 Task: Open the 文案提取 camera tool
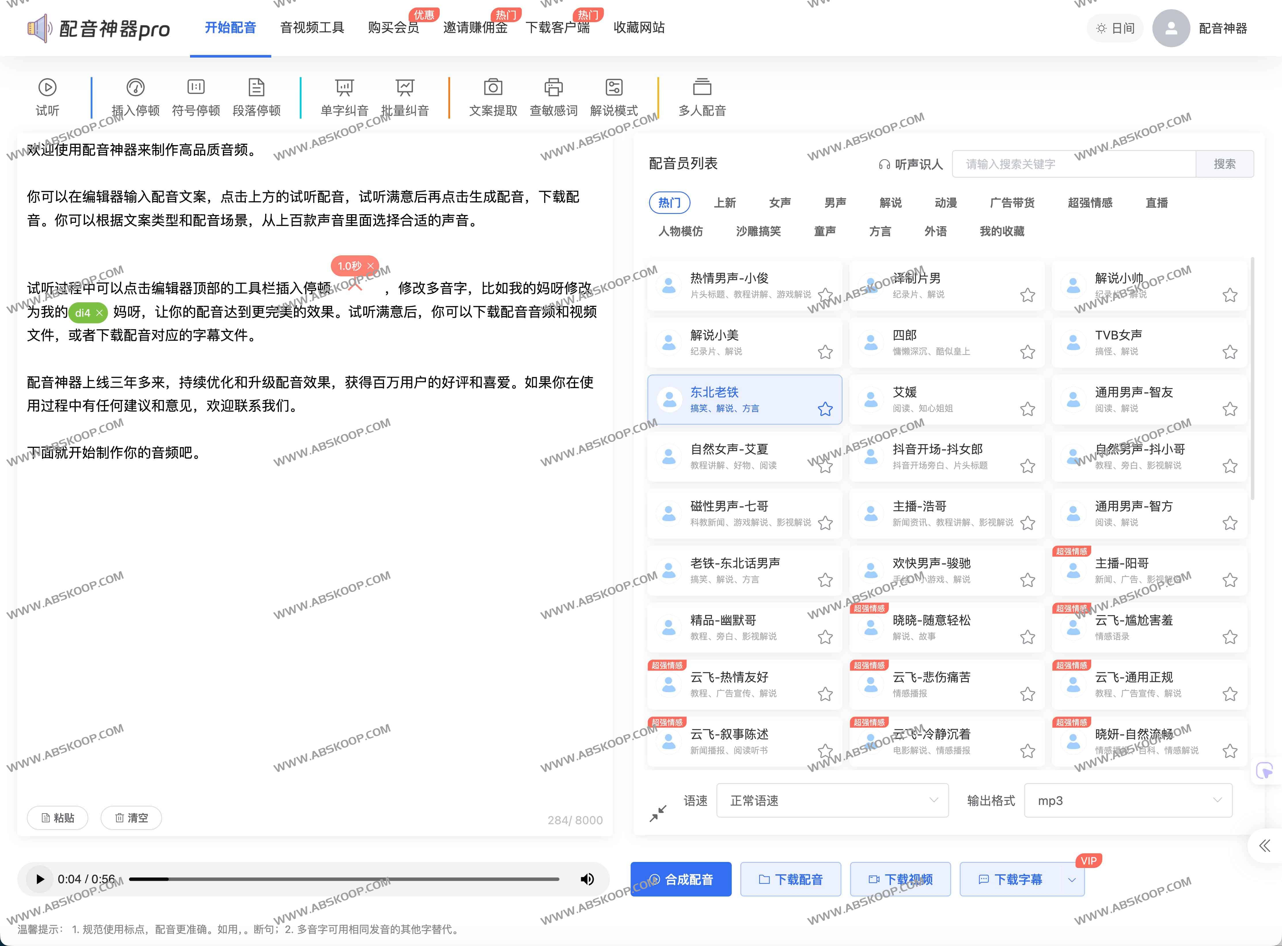[493, 88]
